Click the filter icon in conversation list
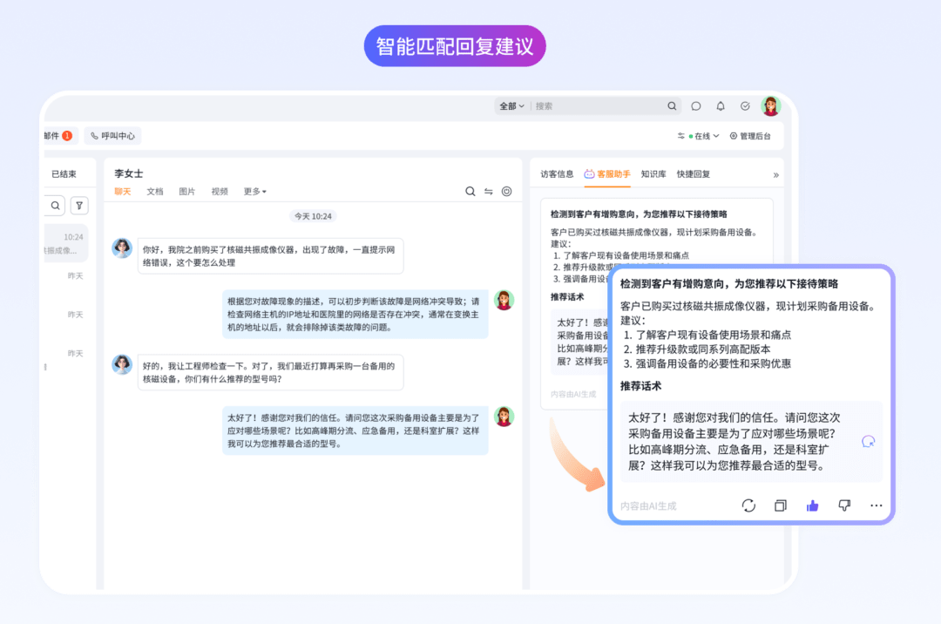This screenshot has height=624, width=941. (79, 206)
